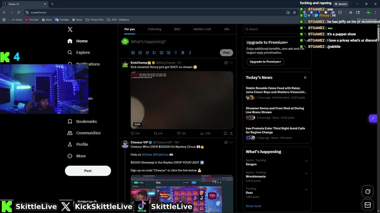Play the Konvy stream video thumbnail
380x213 pixels.
(182, 100)
